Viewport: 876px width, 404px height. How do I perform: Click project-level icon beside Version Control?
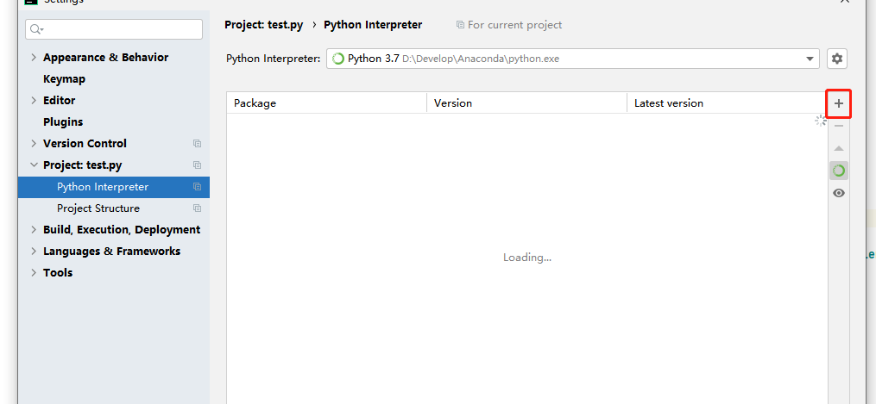[198, 143]
